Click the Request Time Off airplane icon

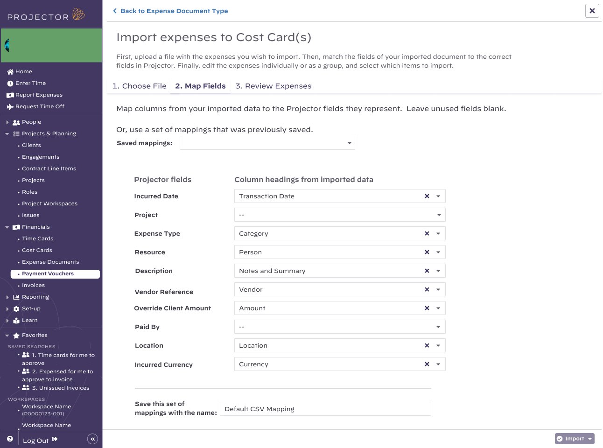(10, 106)
